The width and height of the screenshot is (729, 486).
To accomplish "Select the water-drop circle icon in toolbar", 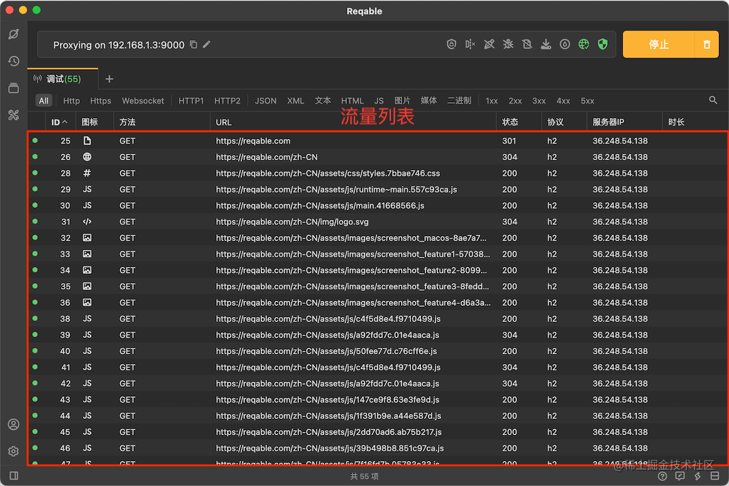I will pyautogui.click(x=564, y=44).
